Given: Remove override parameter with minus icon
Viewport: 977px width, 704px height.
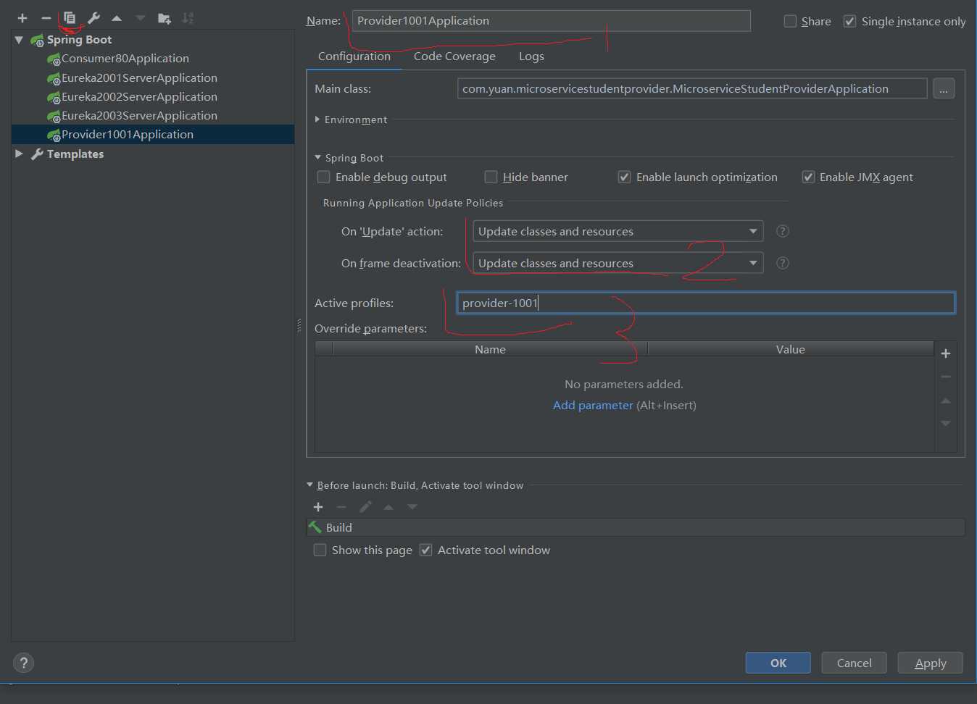Looking at the screenshot, I should click(x=946, y=377).
